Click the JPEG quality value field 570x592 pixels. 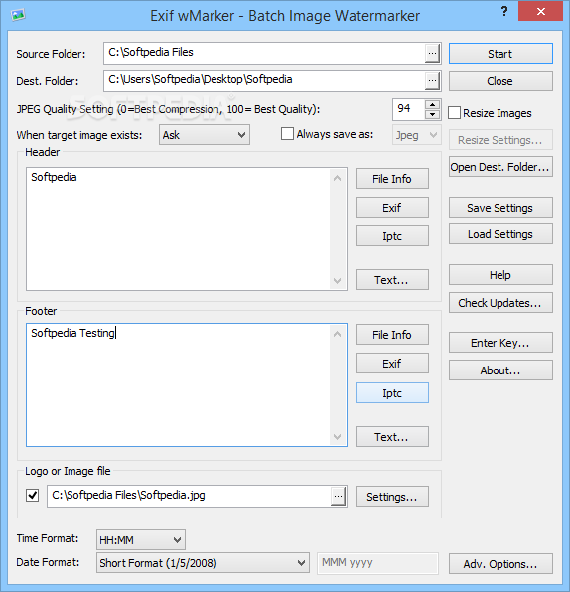(409, 109)
